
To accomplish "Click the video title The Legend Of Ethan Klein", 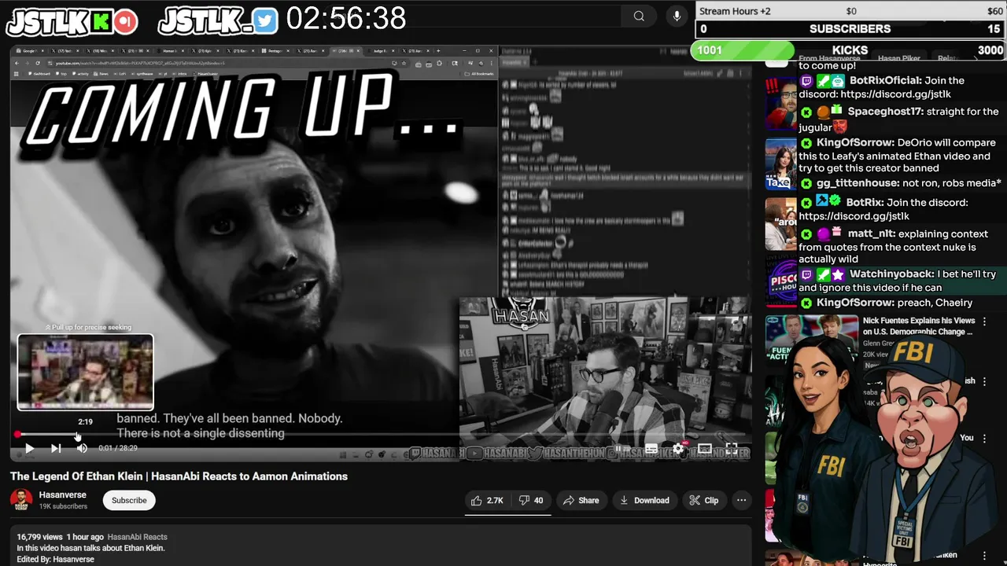I will coord(179,476).
